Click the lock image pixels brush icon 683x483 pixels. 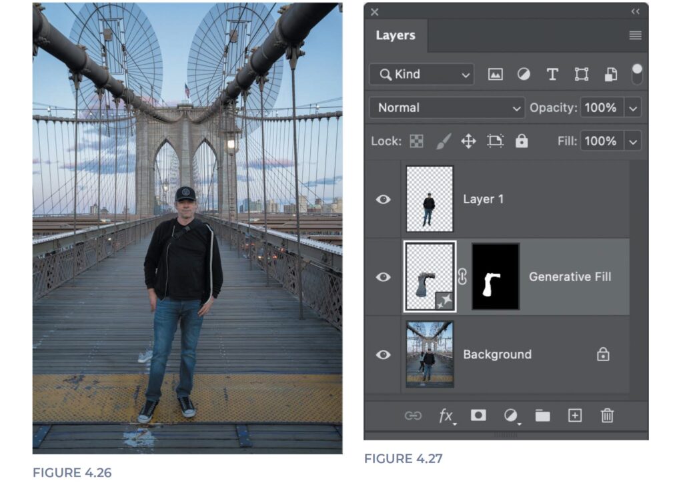coord(443,141)
